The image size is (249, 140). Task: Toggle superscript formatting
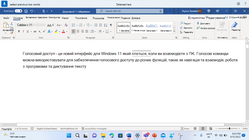(44, 31)
